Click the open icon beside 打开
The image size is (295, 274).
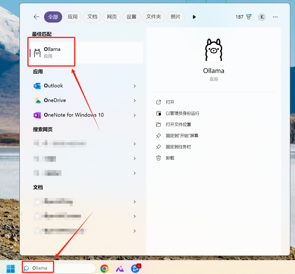tap(159, 102)
